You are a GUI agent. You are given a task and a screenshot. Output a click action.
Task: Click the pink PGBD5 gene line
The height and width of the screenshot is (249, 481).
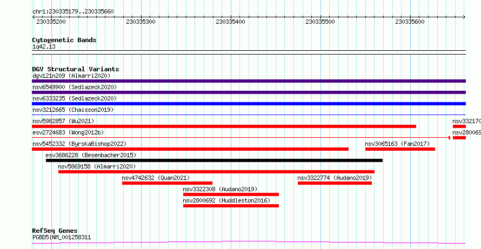249,243
